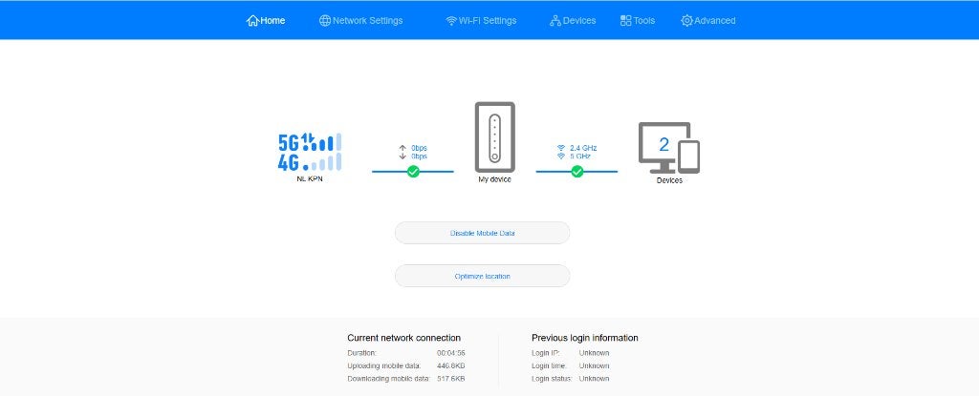Viewport: 979px width, 396px height.
Task: Click the Current network connection heading
Action: click(x=404, y=338)
